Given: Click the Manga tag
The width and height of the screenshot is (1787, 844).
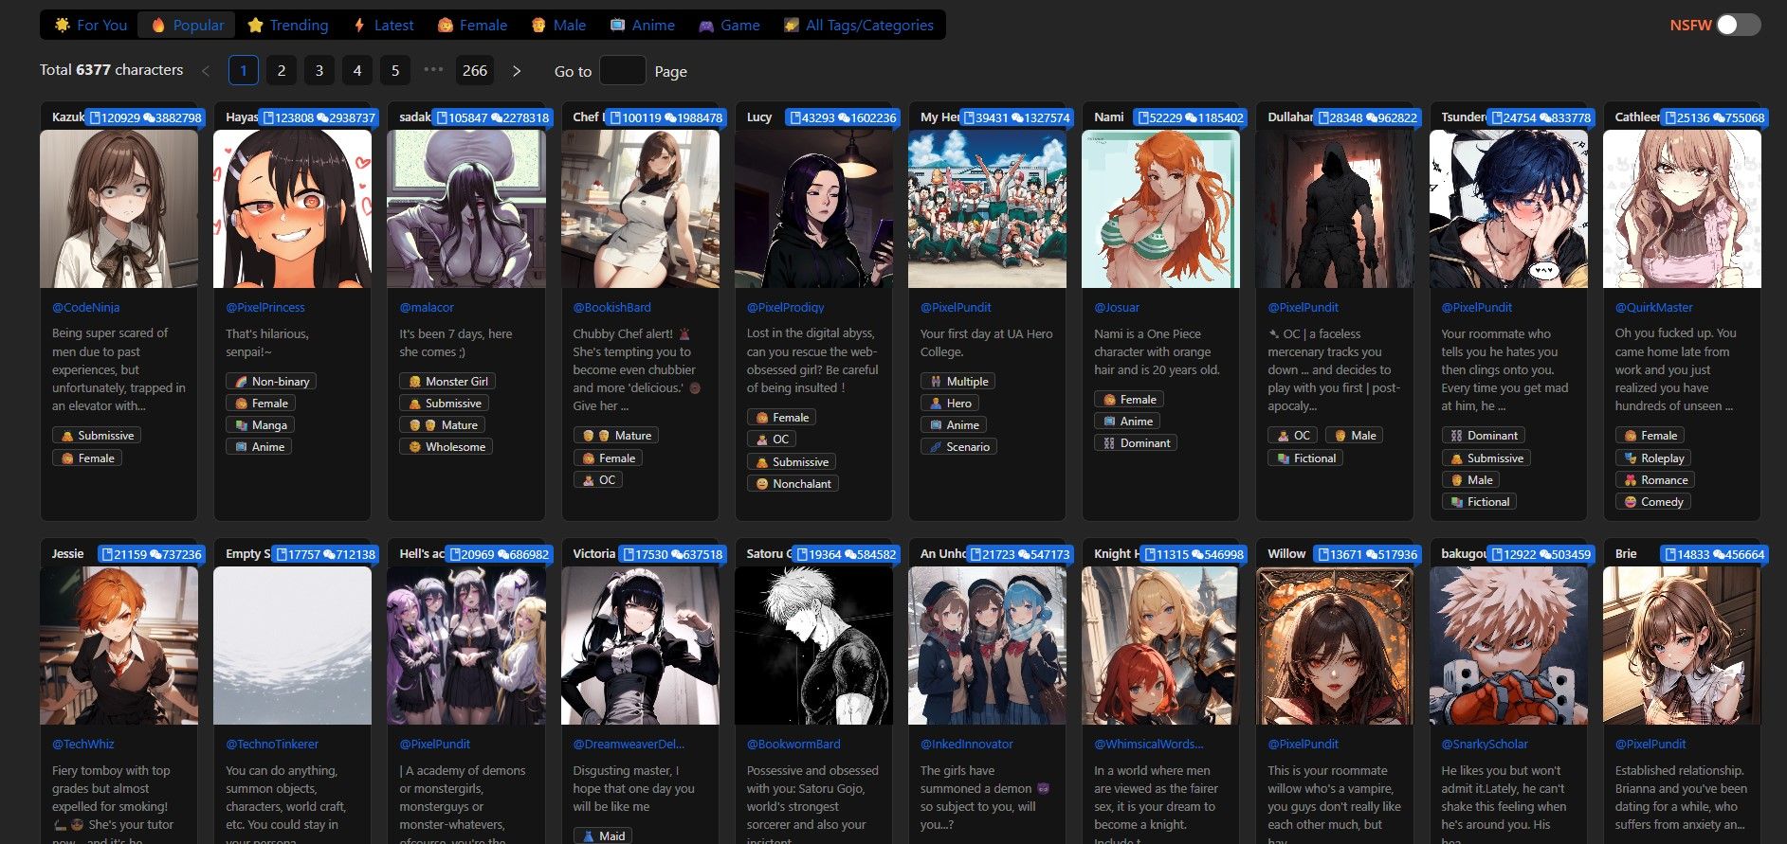Looking at the screenshot, I should 260,424.
